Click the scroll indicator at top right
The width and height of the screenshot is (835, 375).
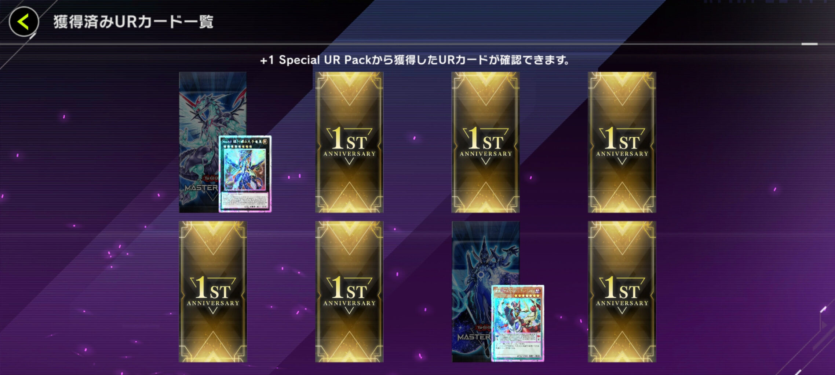click(x=809, y=44)
